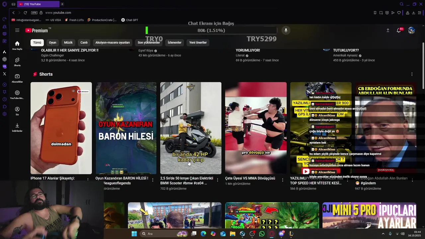Open YouTube Music sidebar entry
The height and width of the screenshot is (239, 425).
17,95
